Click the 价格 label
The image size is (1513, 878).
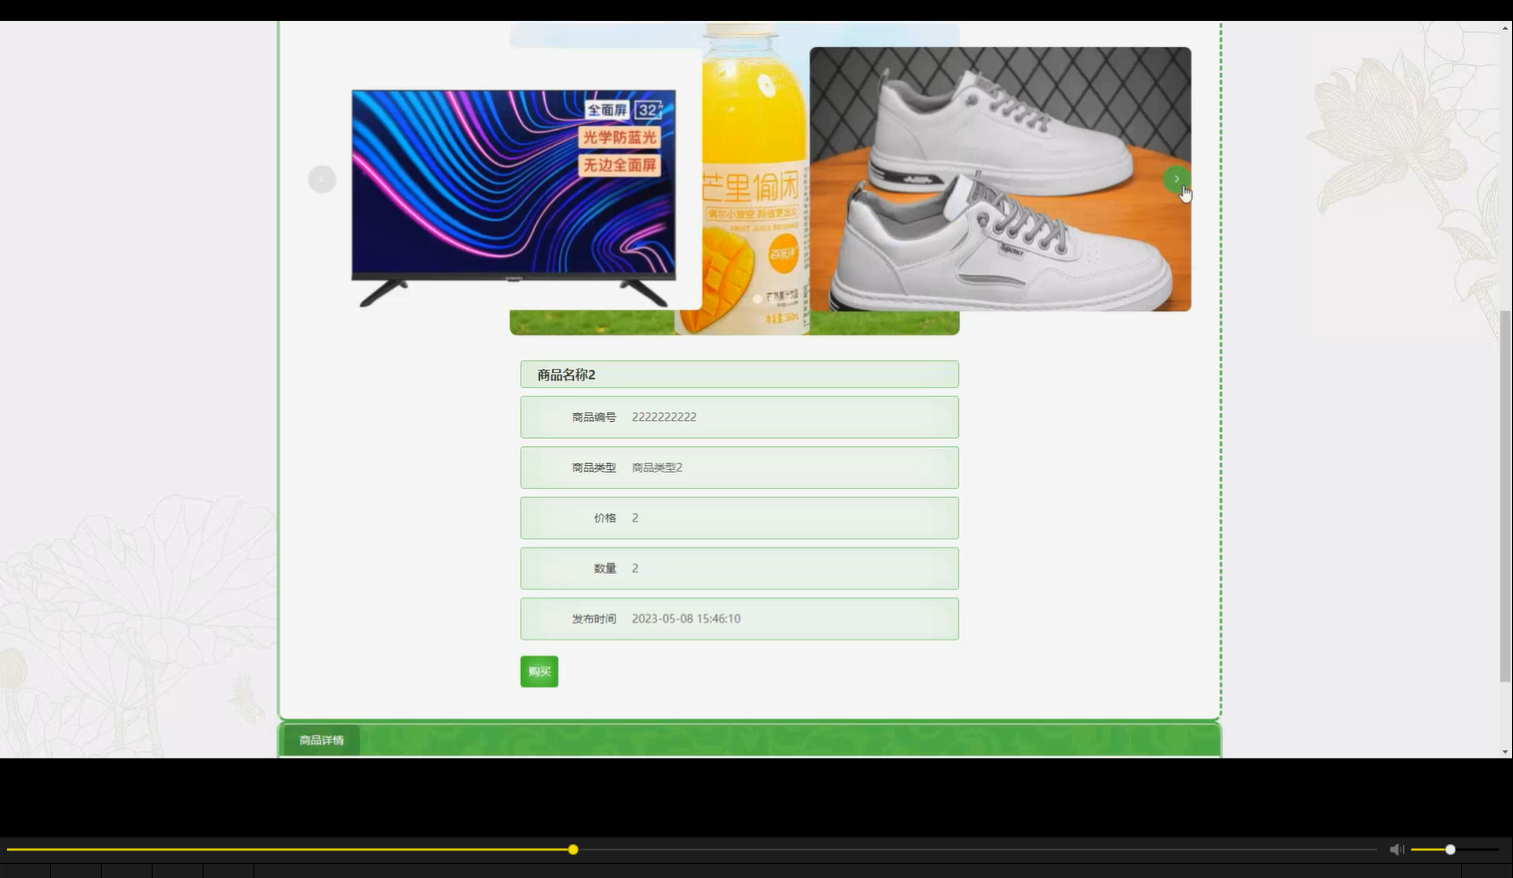(605, 518)
